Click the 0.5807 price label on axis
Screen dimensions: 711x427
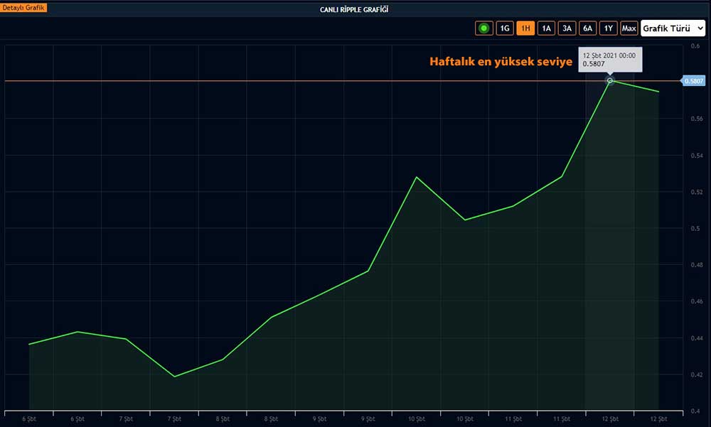(694, 81)
